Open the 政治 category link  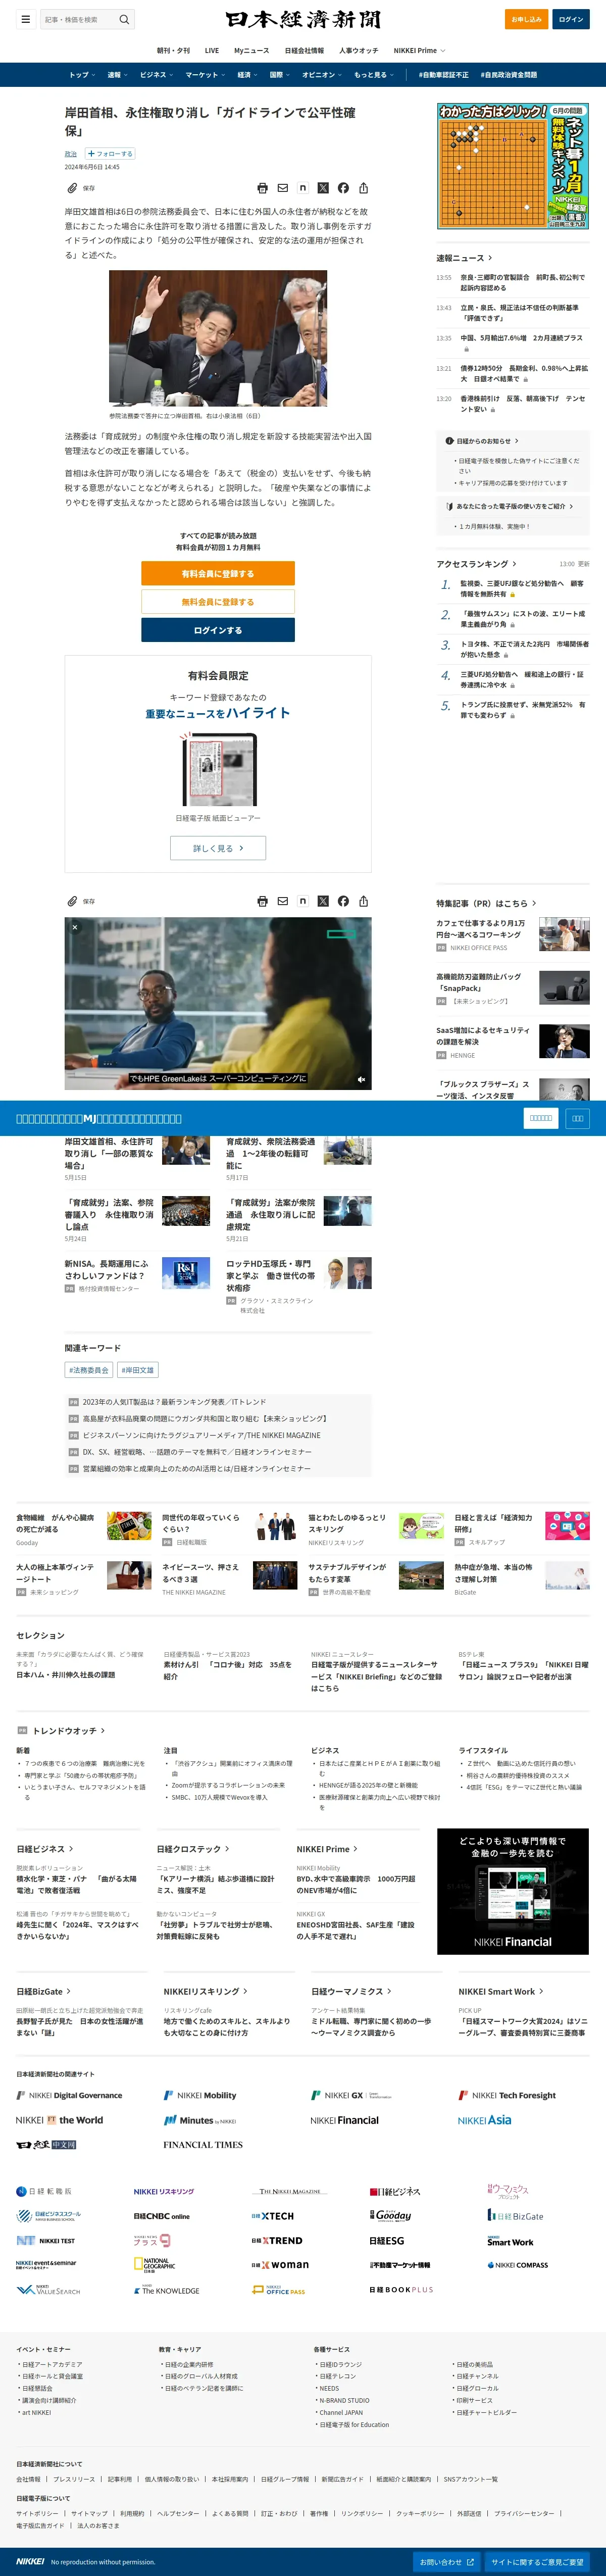tap(71, 154)
